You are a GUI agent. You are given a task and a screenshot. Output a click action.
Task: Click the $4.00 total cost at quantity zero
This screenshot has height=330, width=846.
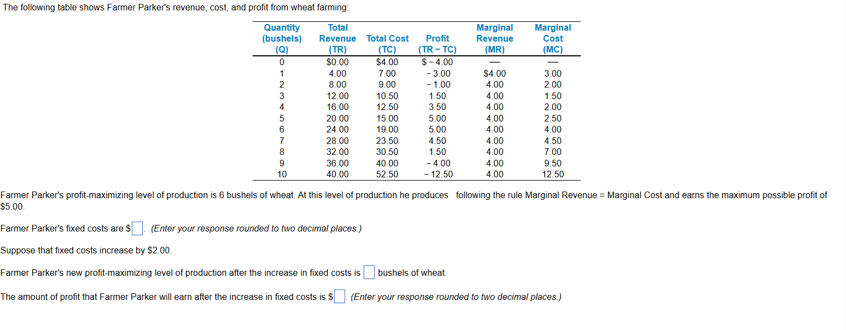pyautogui.click(x=388, y=62)
